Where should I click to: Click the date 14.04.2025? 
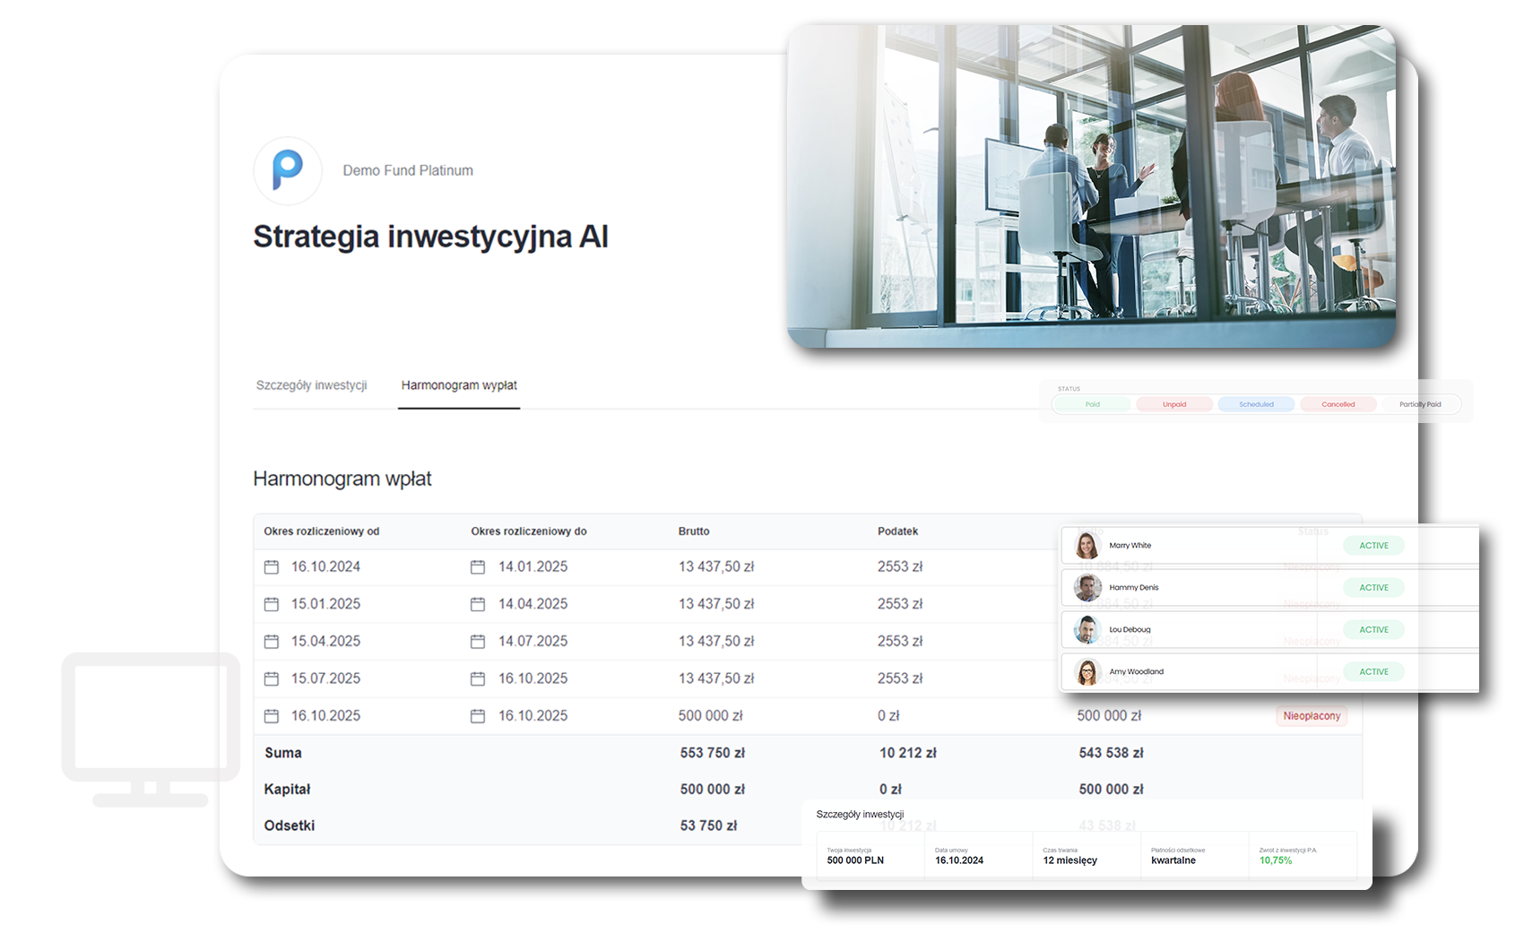click(x=533, y=604)
